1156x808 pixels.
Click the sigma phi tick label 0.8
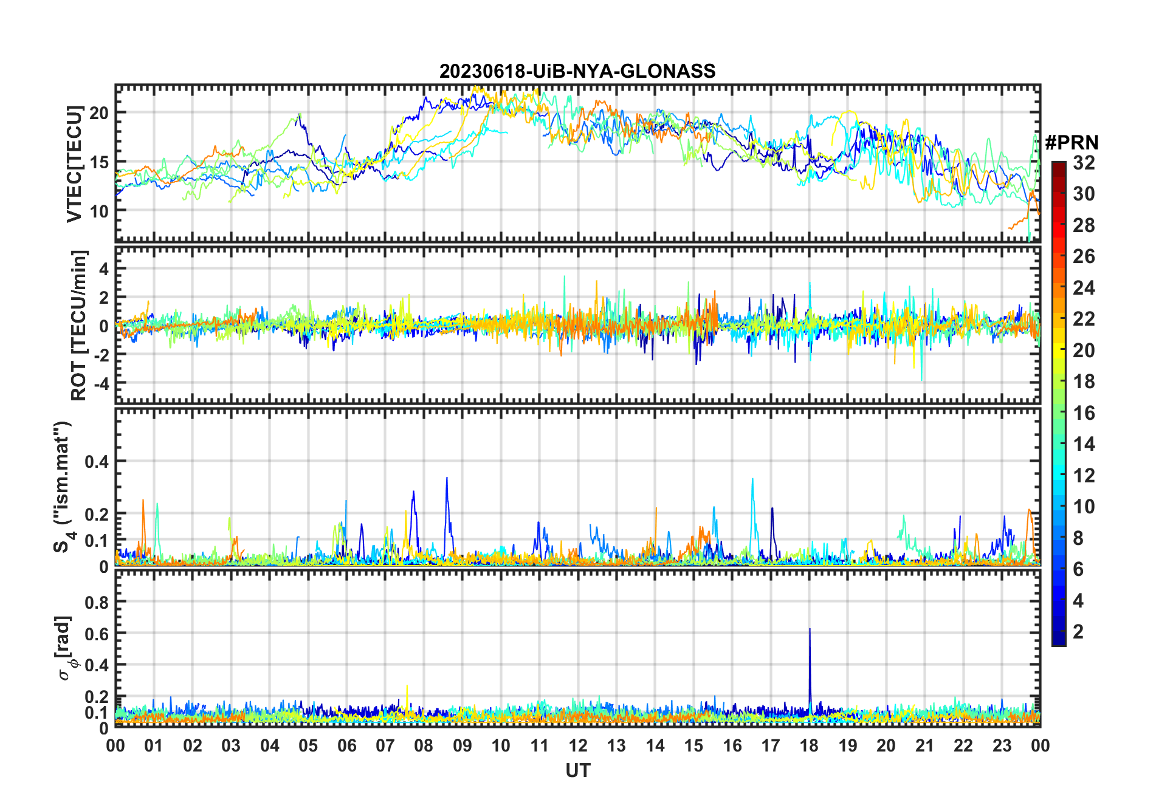97,602
